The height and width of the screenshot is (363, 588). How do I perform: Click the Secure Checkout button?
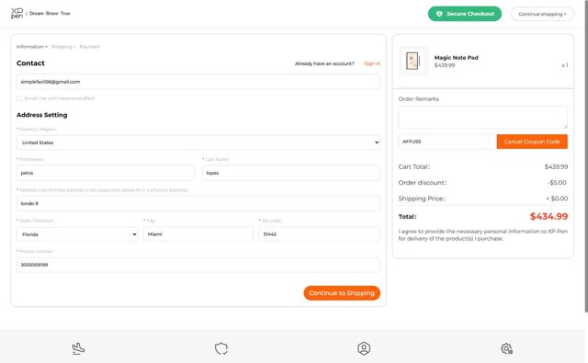pos(465,14)
